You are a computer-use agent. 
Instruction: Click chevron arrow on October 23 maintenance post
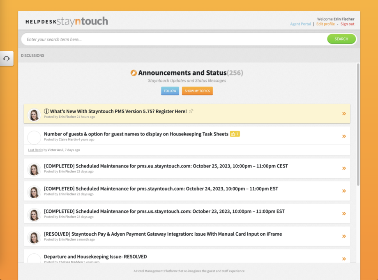344,213
